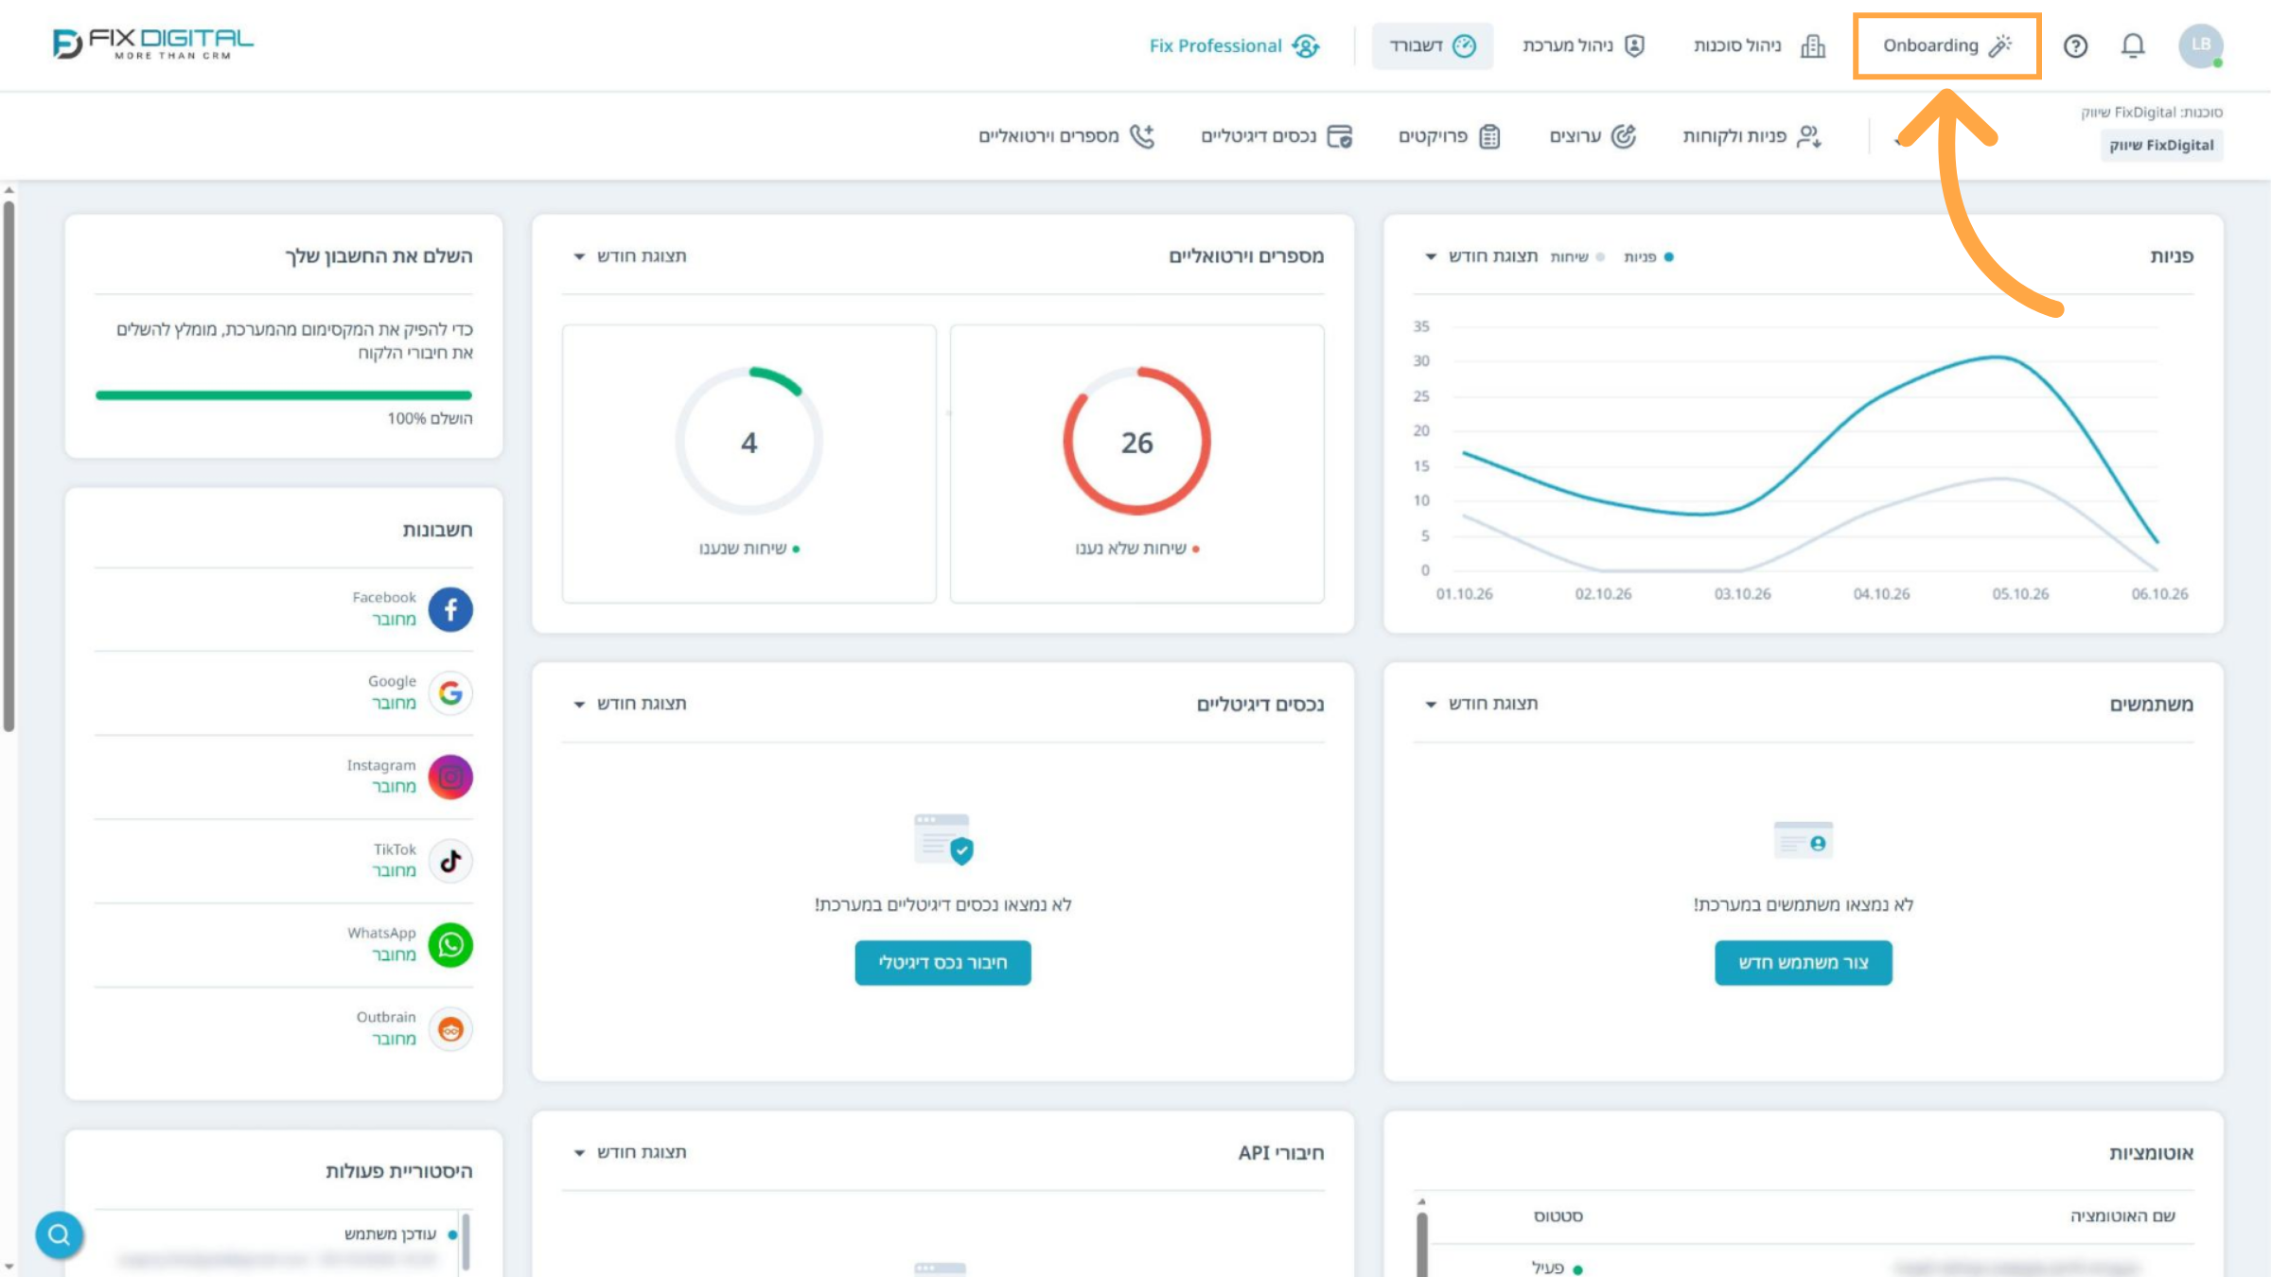Toggle the פניות series in chart legend
Screen dimensions: 2271x1277
tap(1648, 256)
